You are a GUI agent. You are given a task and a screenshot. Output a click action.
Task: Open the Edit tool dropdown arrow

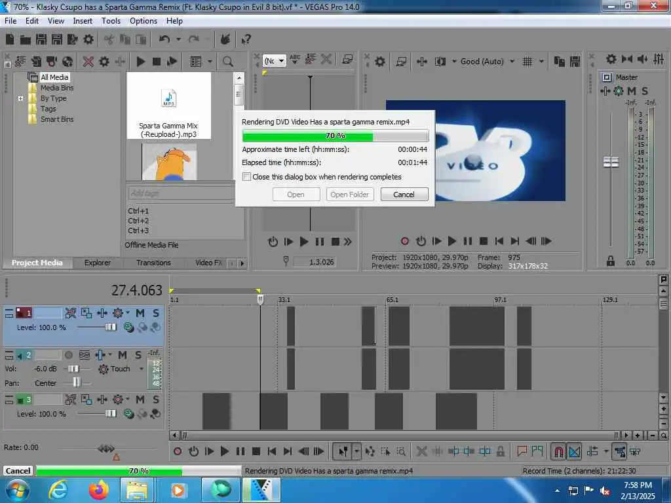(x=356, y=451)
